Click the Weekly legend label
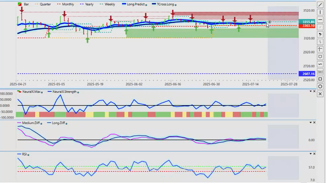 (x=110, y=4)
